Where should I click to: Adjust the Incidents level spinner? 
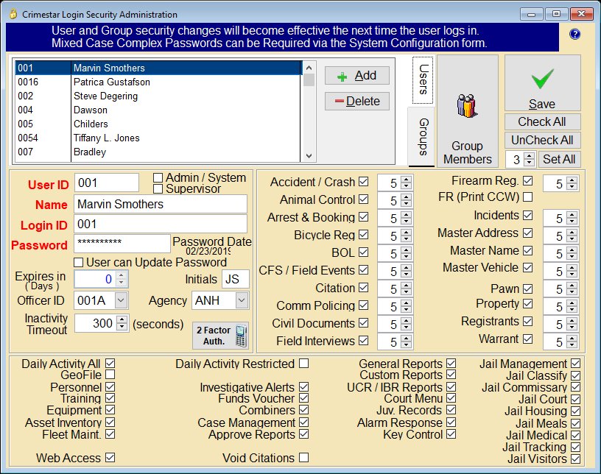(x=572, y=218)
